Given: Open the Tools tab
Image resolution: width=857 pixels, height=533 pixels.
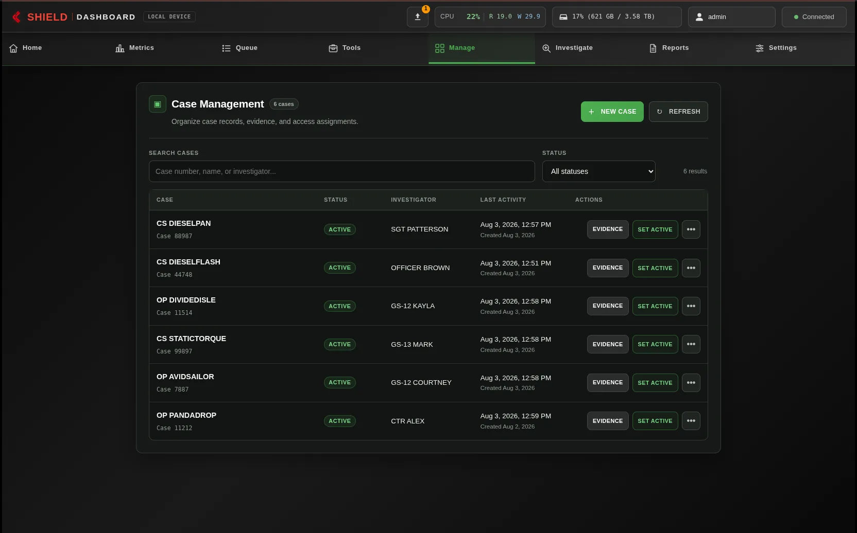Looking at the screenshot, I should 375,48.
